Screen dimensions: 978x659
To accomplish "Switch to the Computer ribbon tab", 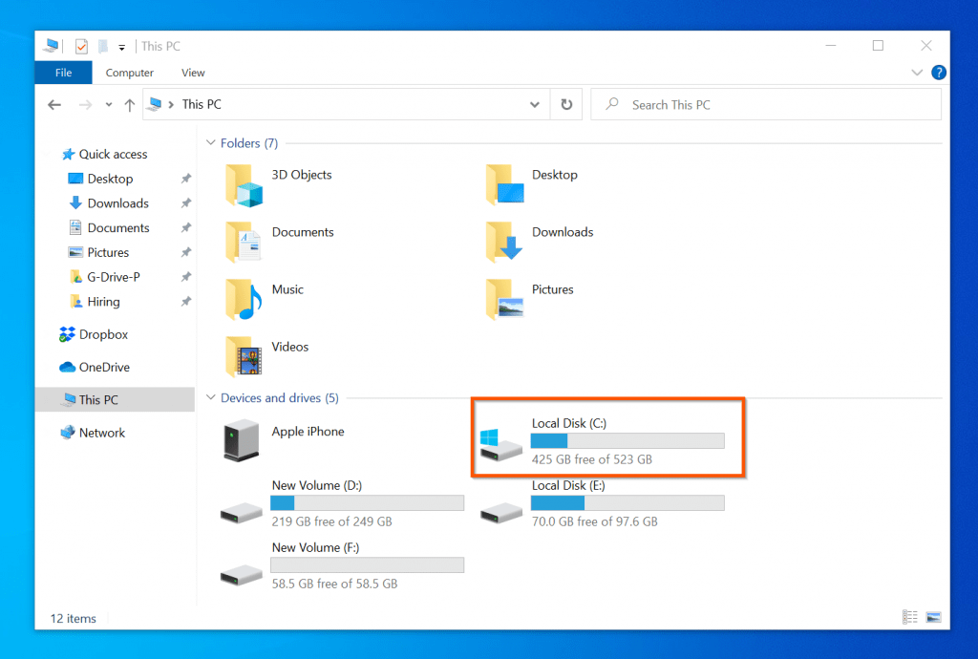I will [x=129, y=73].
